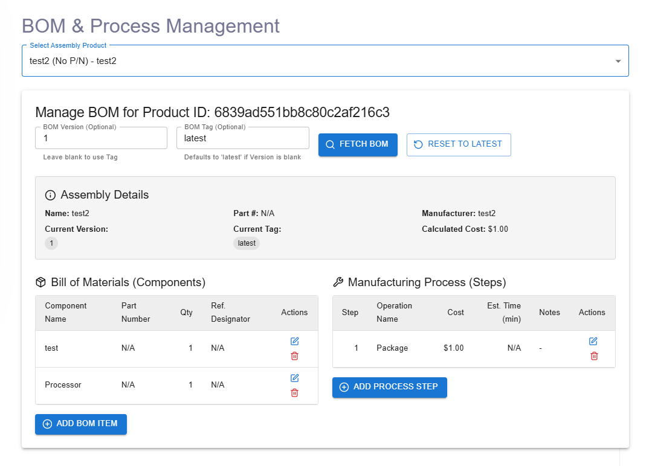Delete the Processor component row

pos(294,393)
